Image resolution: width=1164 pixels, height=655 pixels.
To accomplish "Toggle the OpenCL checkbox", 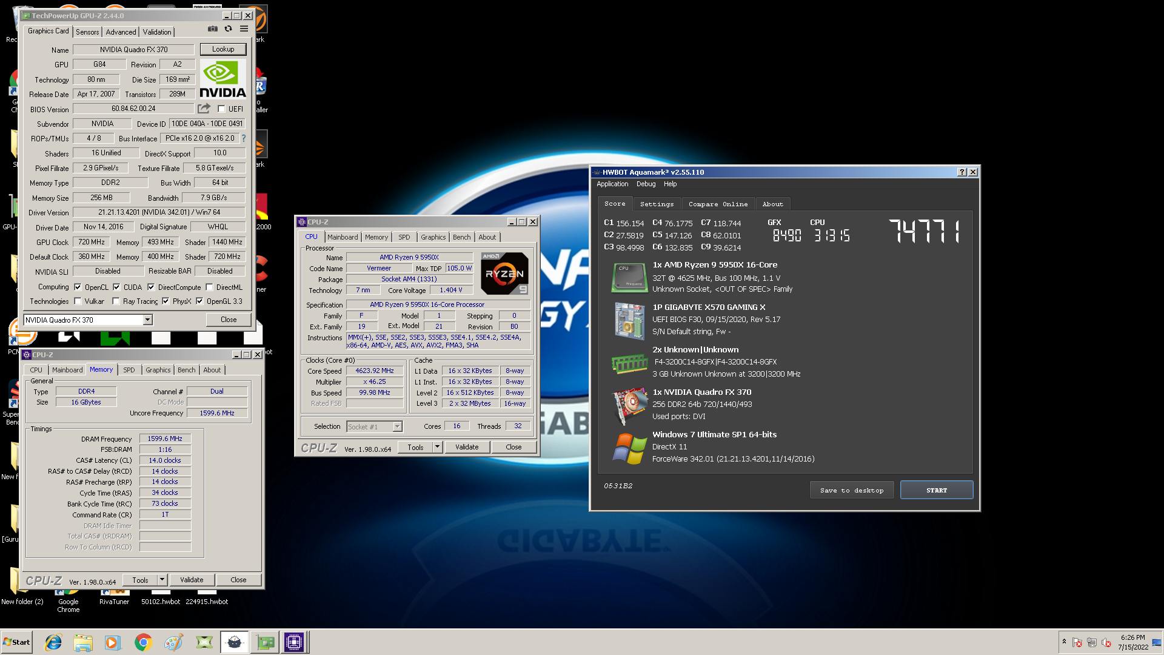I will [78, 287].
